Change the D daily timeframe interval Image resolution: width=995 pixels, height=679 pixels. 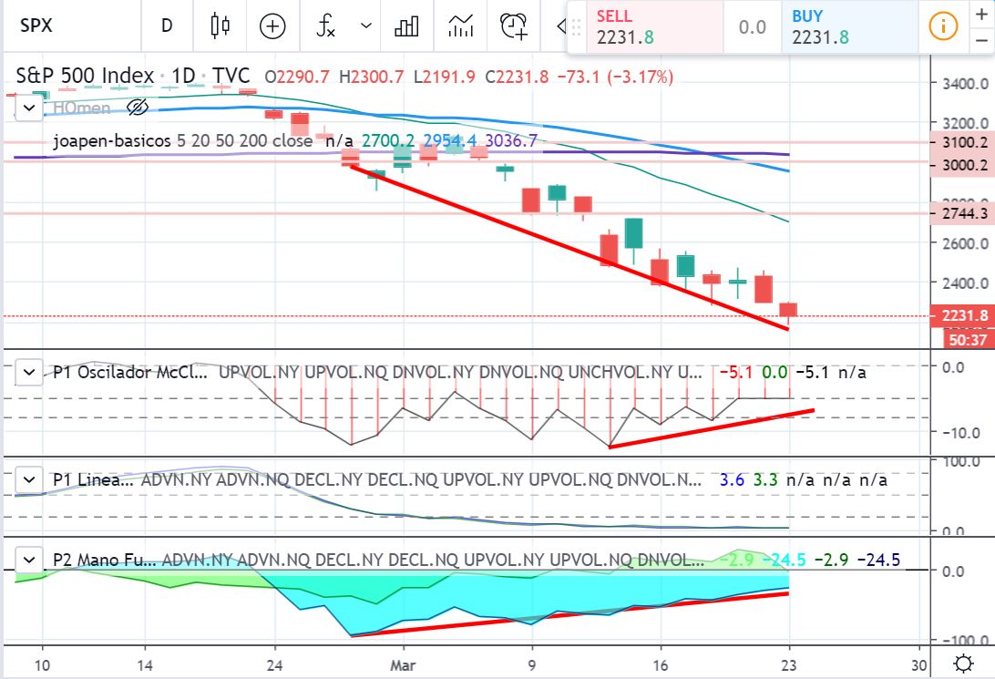tap(167, 26)
